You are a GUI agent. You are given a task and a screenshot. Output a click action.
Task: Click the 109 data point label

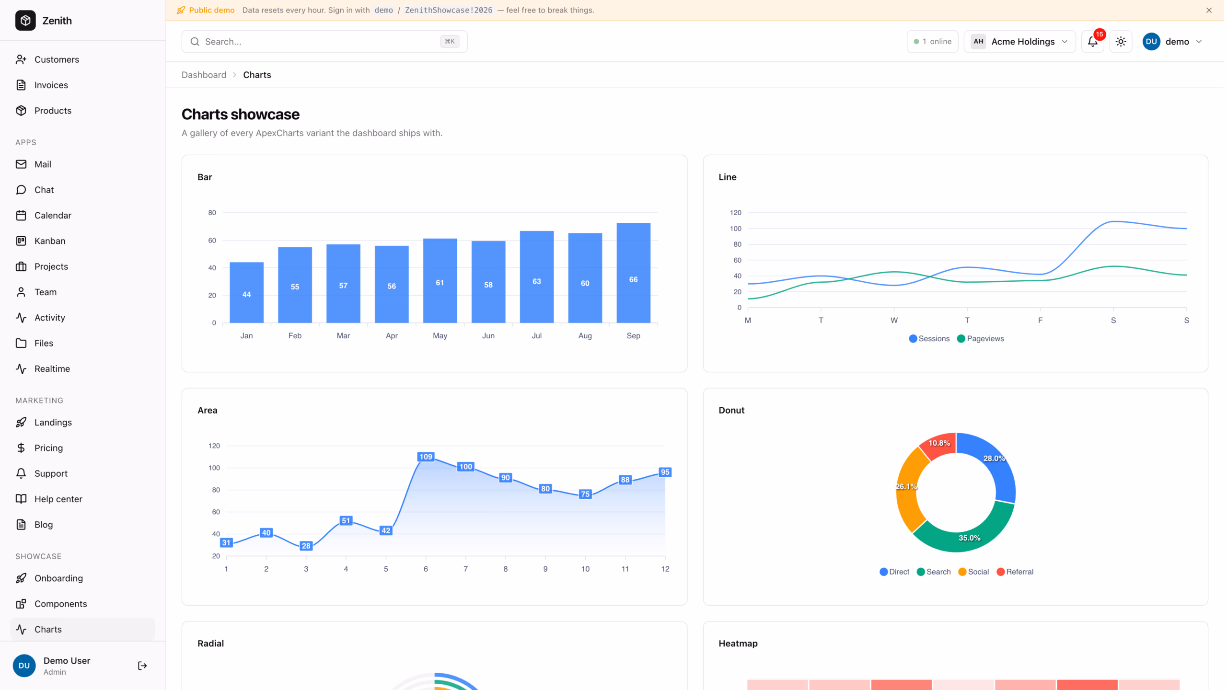point(426,457)
